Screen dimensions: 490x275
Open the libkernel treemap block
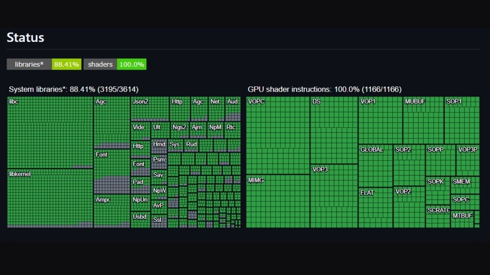[50, 198]
